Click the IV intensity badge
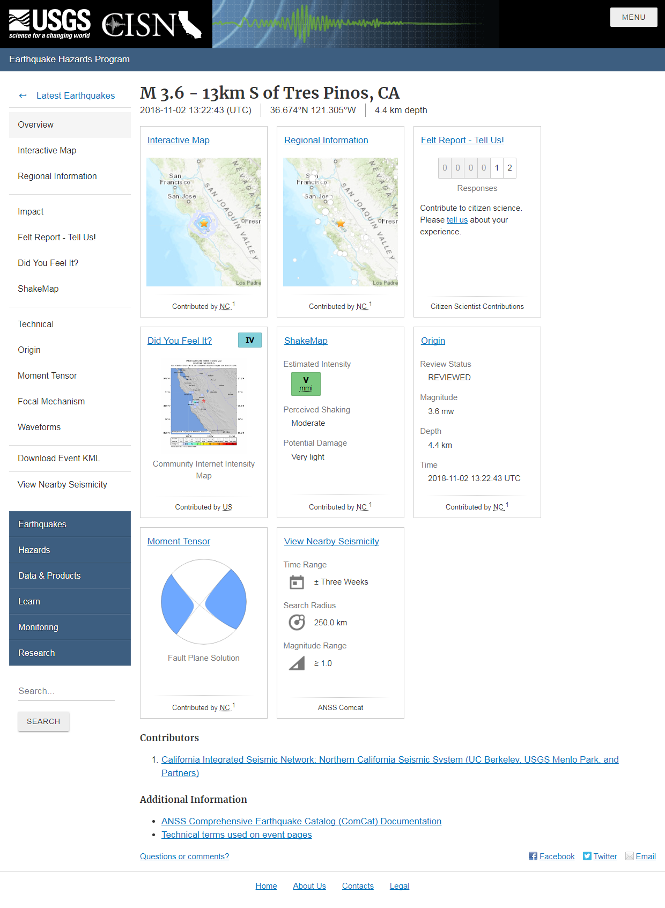Screen dimensions: 665x908 250,340
